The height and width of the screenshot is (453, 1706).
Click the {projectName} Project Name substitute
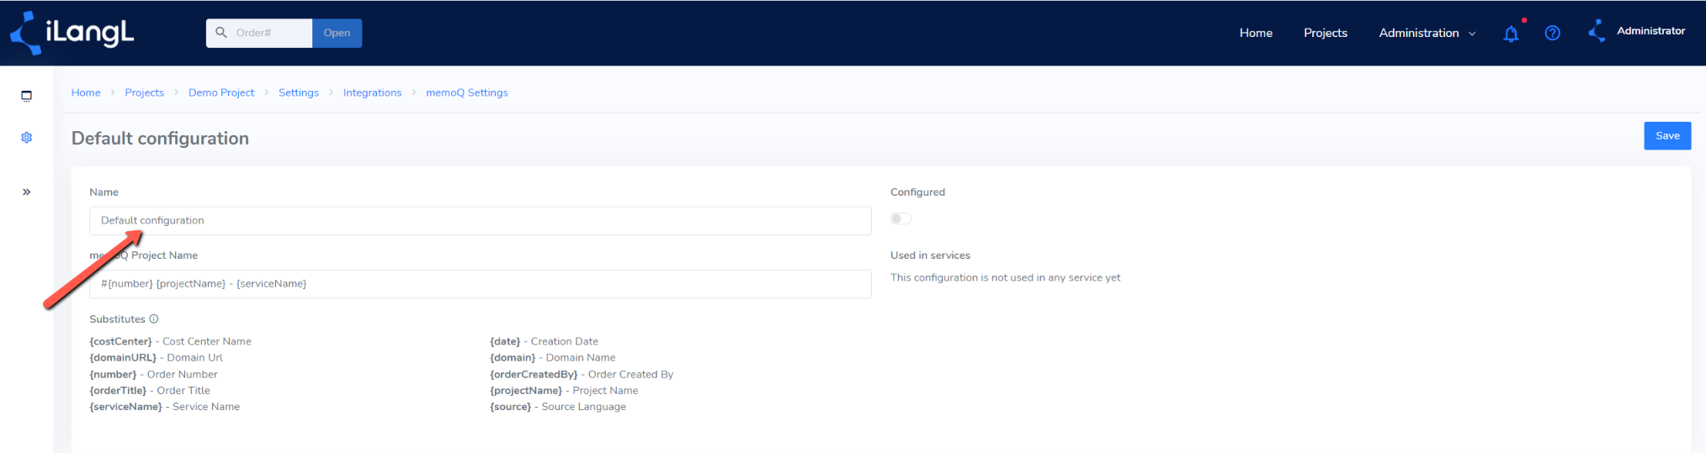565,390
